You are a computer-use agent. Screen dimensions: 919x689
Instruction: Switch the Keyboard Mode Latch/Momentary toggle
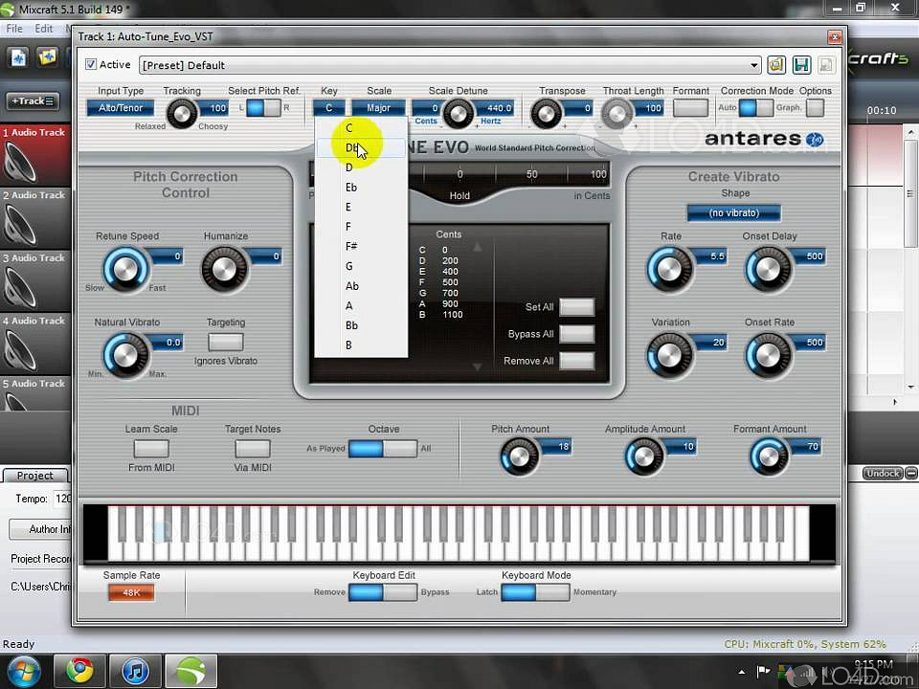[534, 592]
